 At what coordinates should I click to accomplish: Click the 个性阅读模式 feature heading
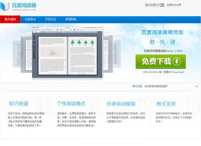pyautogui.click(x=71, y=104)
